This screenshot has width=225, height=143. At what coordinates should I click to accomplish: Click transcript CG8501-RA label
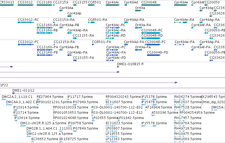click(x=98, y=20)
